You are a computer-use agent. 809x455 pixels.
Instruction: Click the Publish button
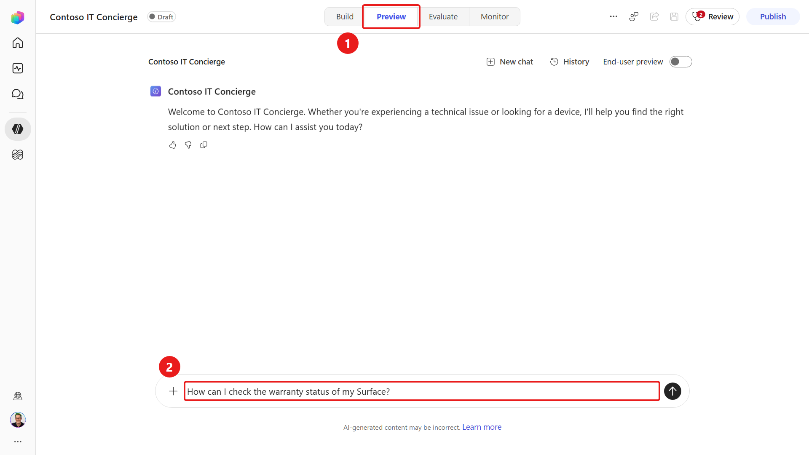(x=773, y=16)
